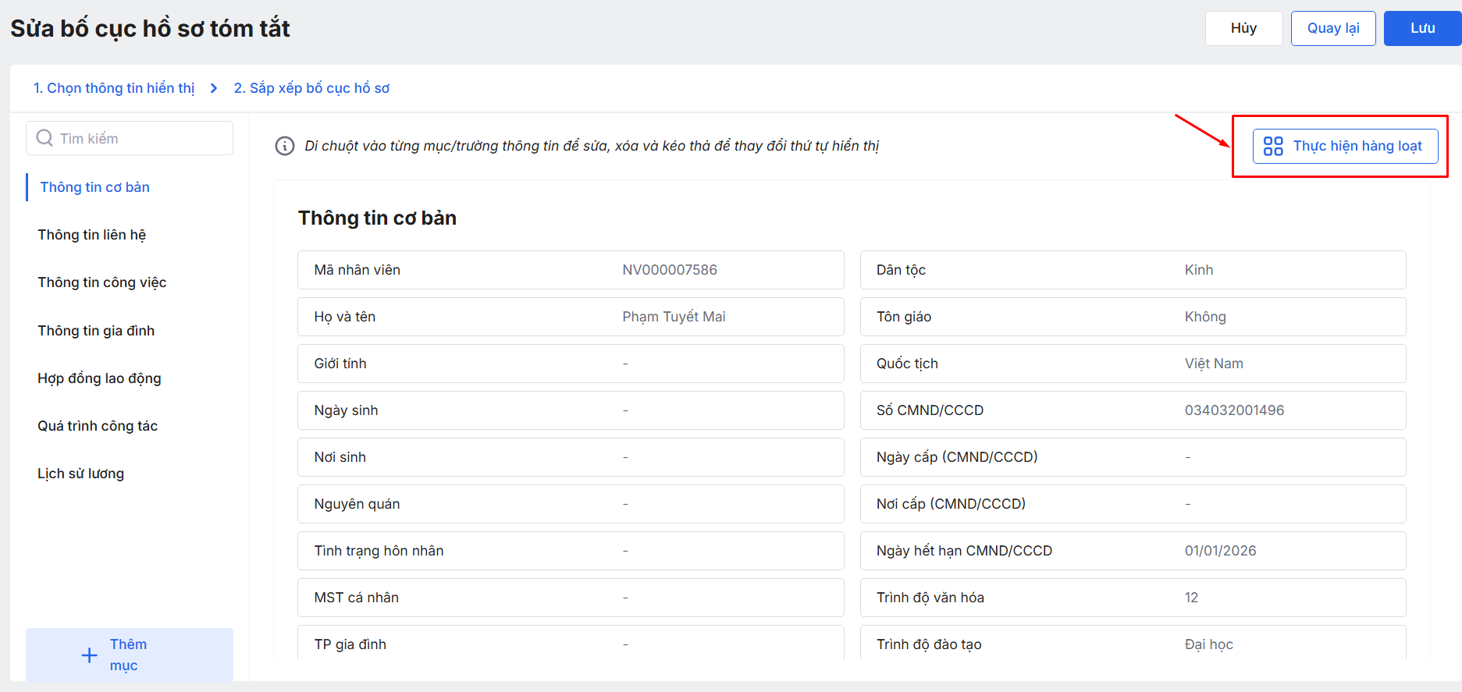The height and width of the screenshot is (692, 1462).
Task: Click the plus icon for Thêm mục
Action: pos(90,655)
